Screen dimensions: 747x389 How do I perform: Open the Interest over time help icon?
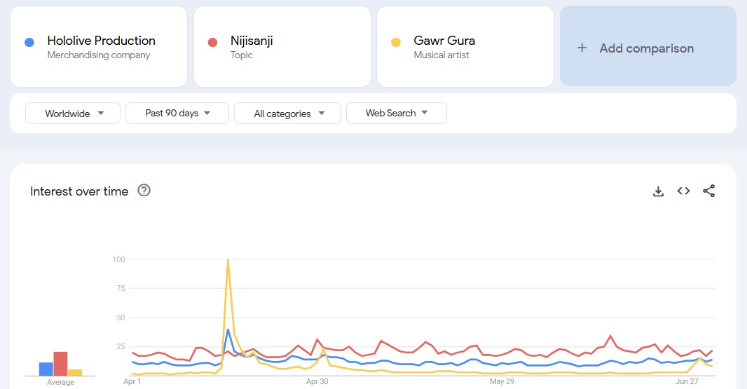[x=144, y=191]
